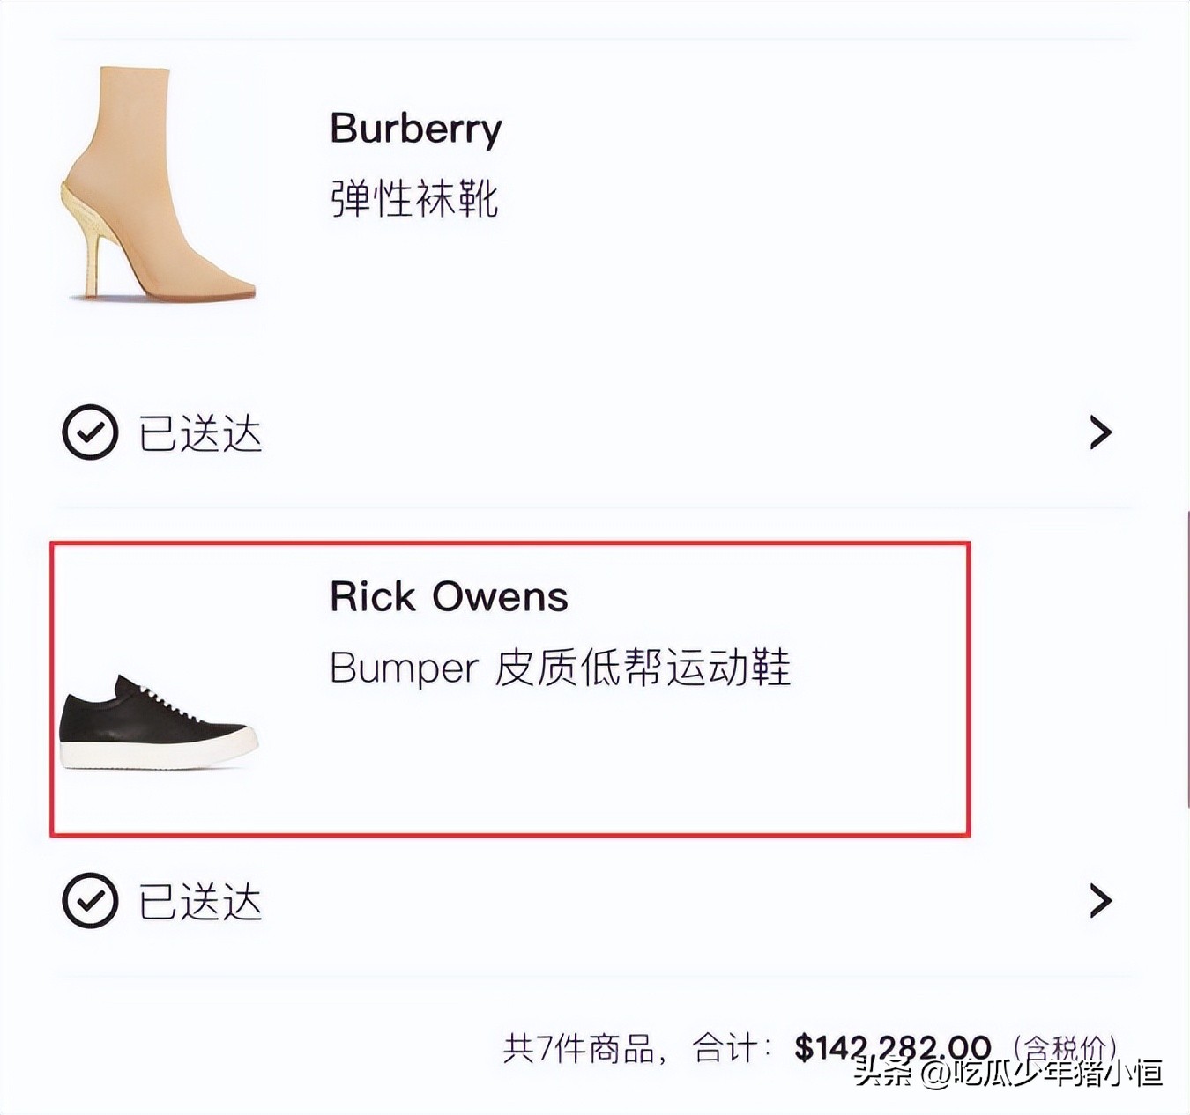Click the Burberry brand name link

[414, 126]
